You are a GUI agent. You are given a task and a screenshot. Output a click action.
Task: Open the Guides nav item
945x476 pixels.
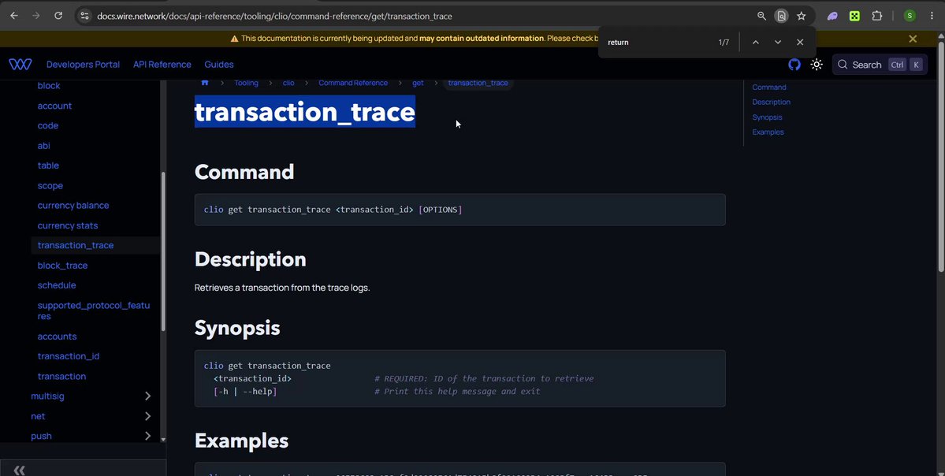[x=219, y=65]
